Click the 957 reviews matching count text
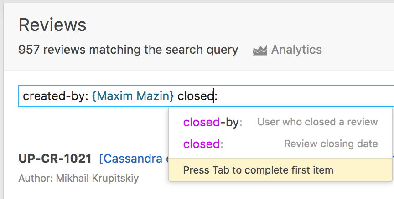The image size is (394, 199). [128, 50]
